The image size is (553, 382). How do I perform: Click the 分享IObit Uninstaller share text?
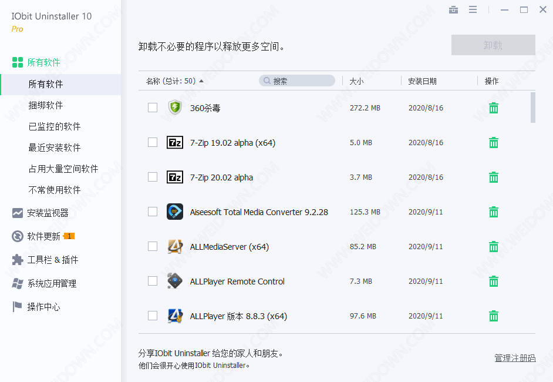211,353
